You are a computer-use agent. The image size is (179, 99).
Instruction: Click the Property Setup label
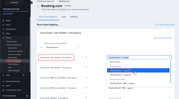click(12, 41)
